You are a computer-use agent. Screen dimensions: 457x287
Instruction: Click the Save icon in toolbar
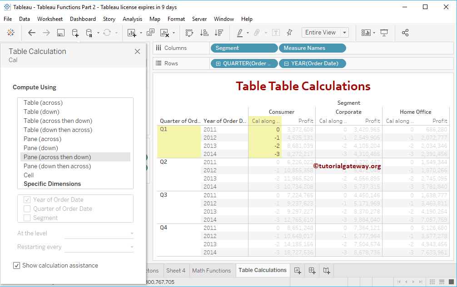pos(60,33)
